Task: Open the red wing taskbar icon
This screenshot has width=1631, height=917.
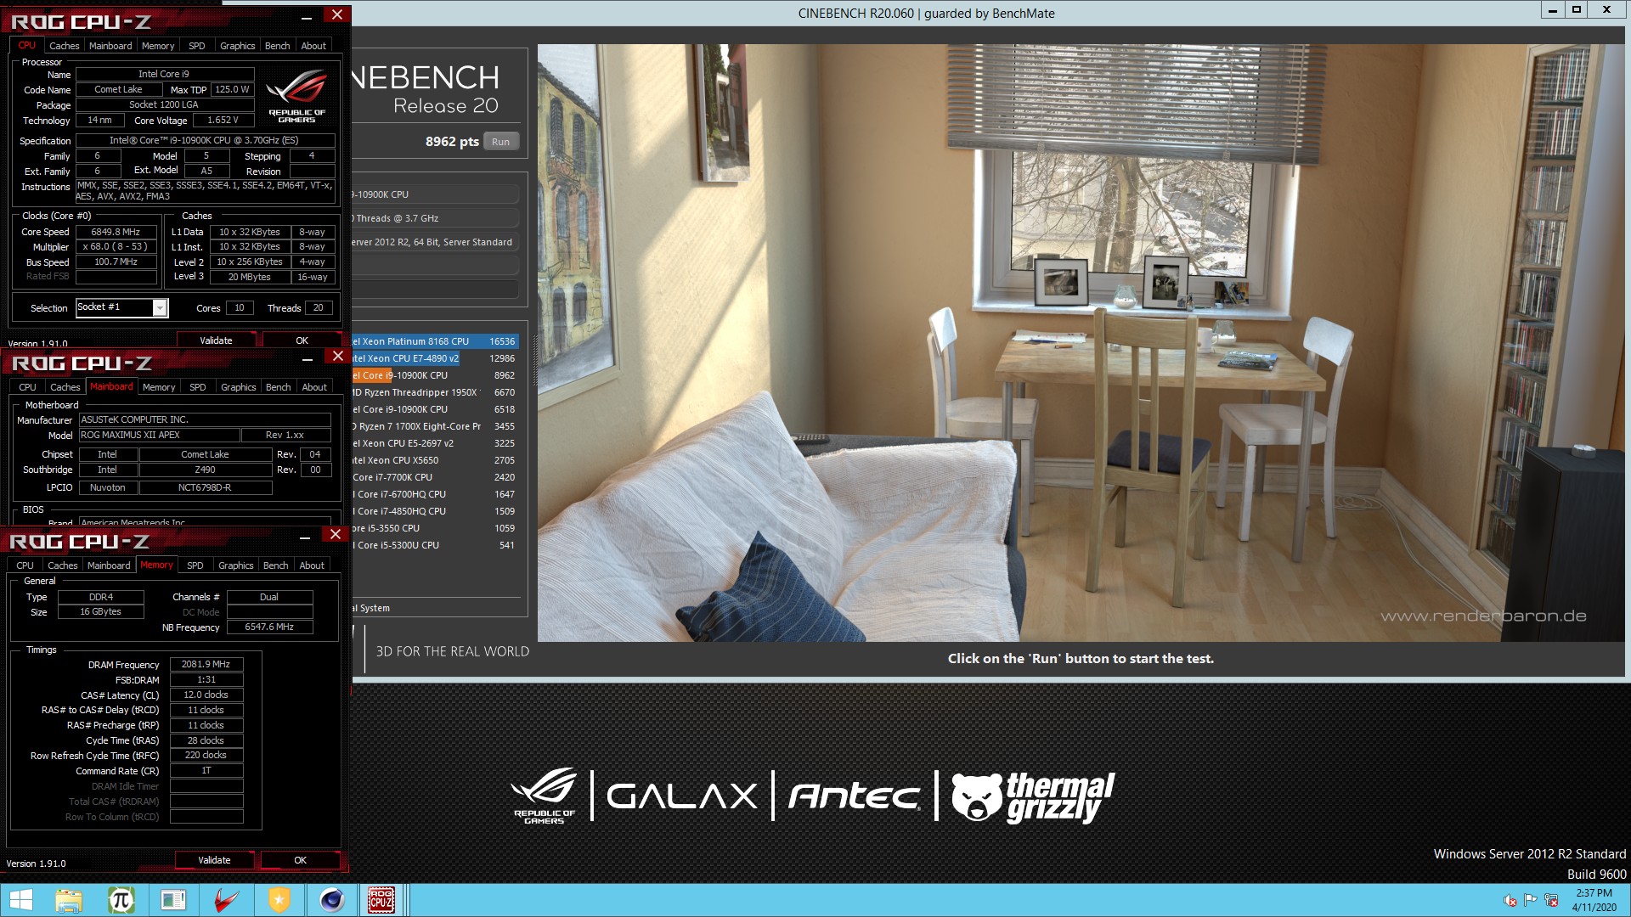Action: pos(227,900)
